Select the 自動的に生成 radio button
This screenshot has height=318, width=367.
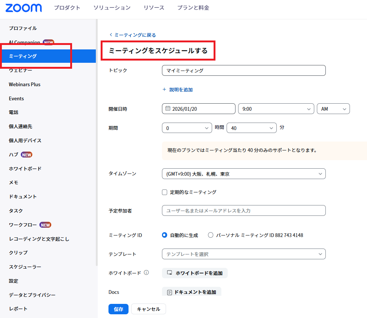pyautogui.click(x=165, y=235)
